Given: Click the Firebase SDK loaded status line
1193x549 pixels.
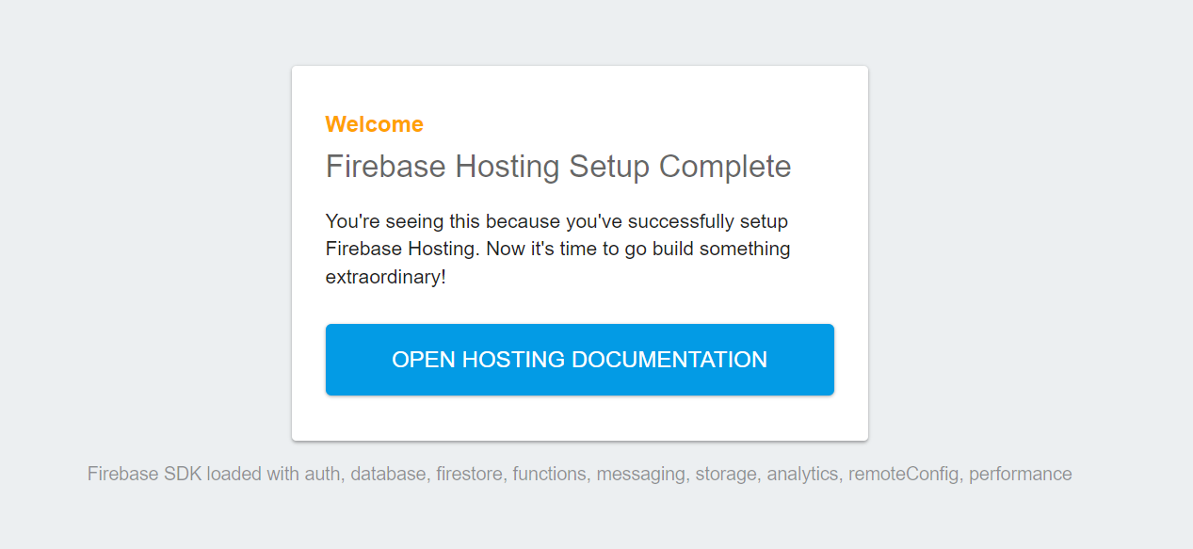Looking at the screenshot, I should [x=580, y=474].
